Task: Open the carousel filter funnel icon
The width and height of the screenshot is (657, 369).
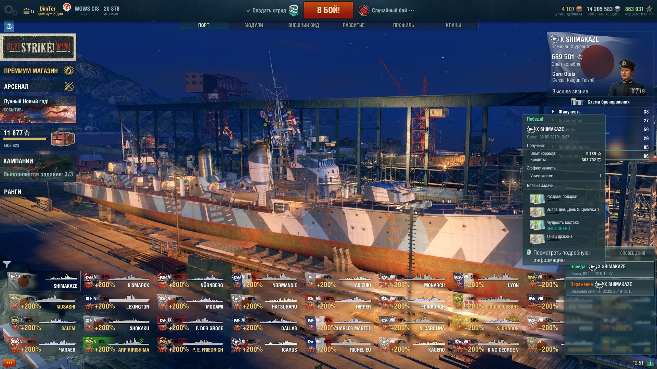Action: point(7,264)
